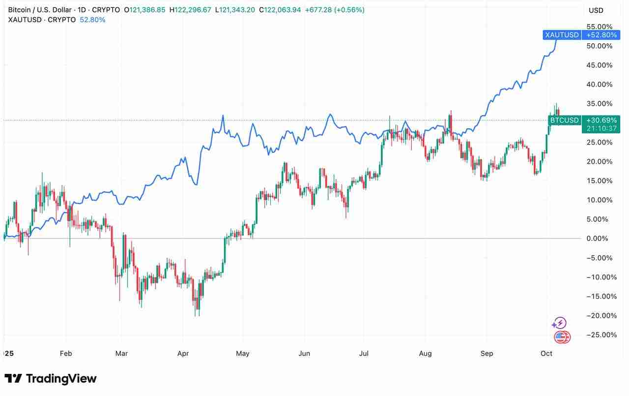Click the Oct label on time axis
Viewport: 629px width, 396px height.
pyautogui.click(x=546, y=354)
